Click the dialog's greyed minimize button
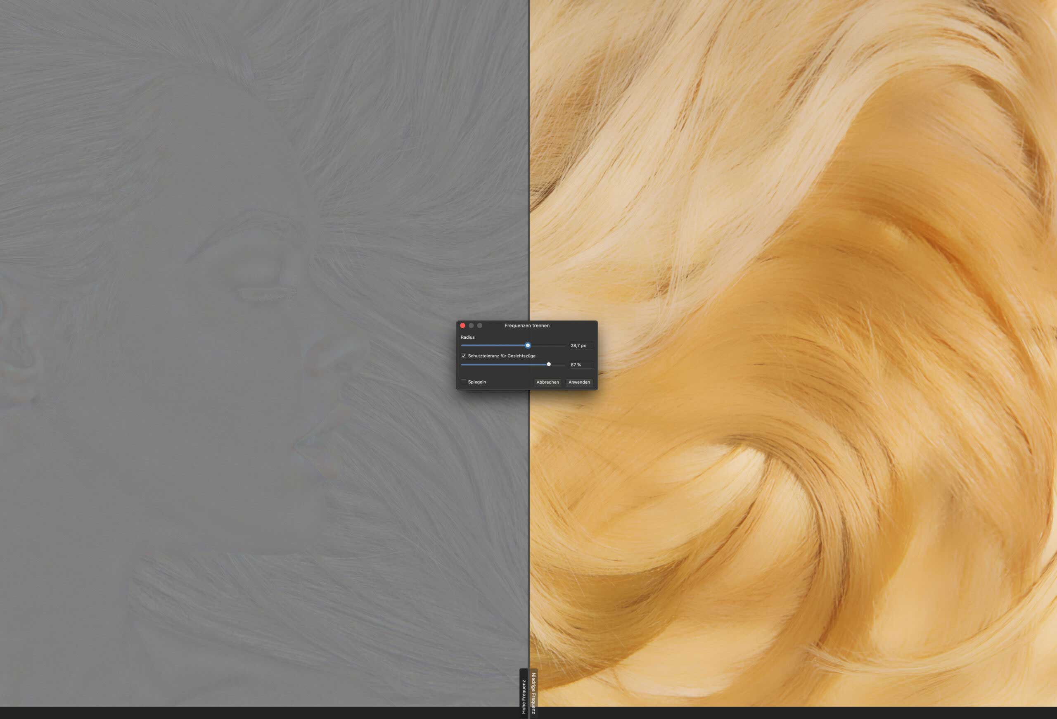1057x719 pixels. pos(471,325)
